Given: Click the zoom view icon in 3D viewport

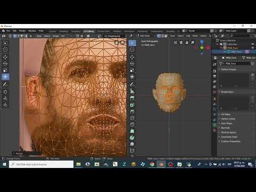Looking at the screenshot, I should click(x=193, y=43).
